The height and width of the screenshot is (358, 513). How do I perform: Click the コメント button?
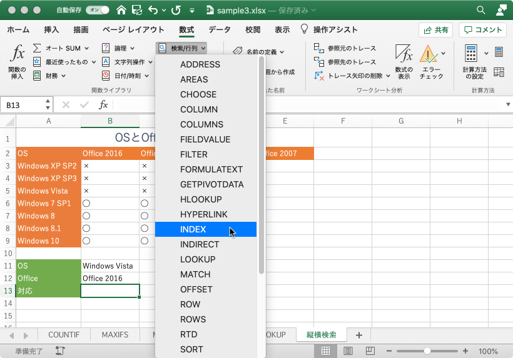coord(483,30)
